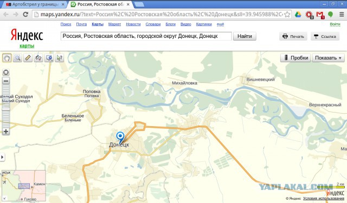Go forward in browser history
The width and height of the screenshot is (347, 203).
pos(16,15)
